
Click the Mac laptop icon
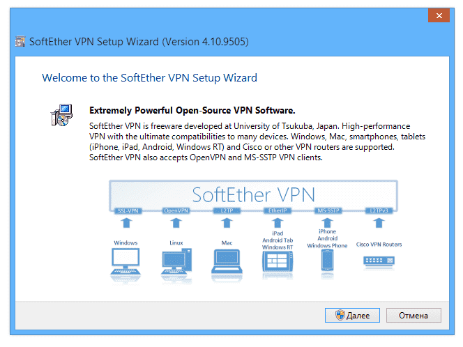point(225,263)
